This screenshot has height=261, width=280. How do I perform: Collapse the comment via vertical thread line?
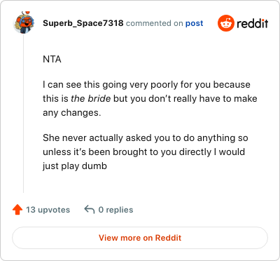tap(24, 114)
